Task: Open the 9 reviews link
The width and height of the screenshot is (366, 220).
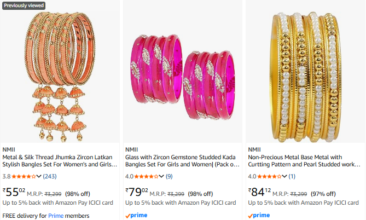Action: [x=169, y=176]
